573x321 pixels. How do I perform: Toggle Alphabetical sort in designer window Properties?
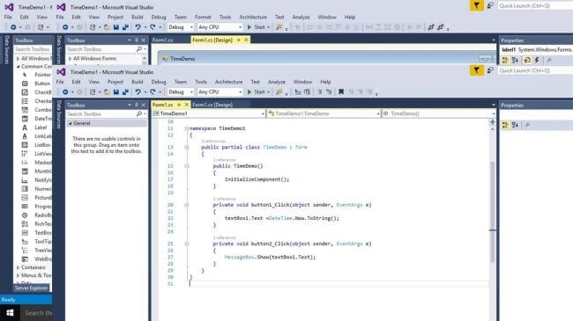coord(516,60)
